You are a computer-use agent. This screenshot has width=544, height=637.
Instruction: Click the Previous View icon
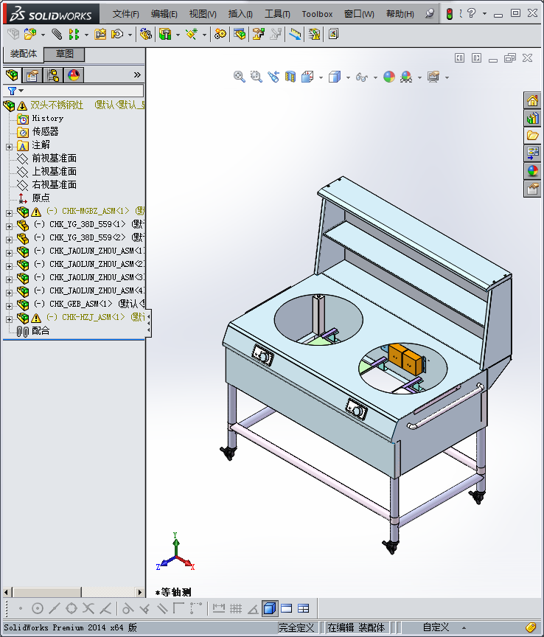coord(273,77)
